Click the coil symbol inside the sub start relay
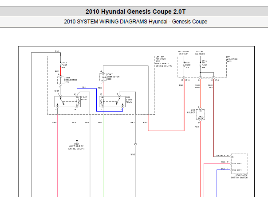This screenshot has width=268, height=197. [102, 102]
